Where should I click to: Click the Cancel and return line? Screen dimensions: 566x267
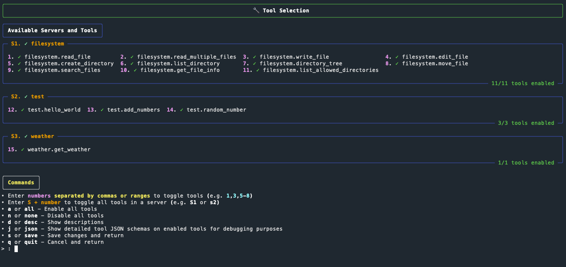53,242
